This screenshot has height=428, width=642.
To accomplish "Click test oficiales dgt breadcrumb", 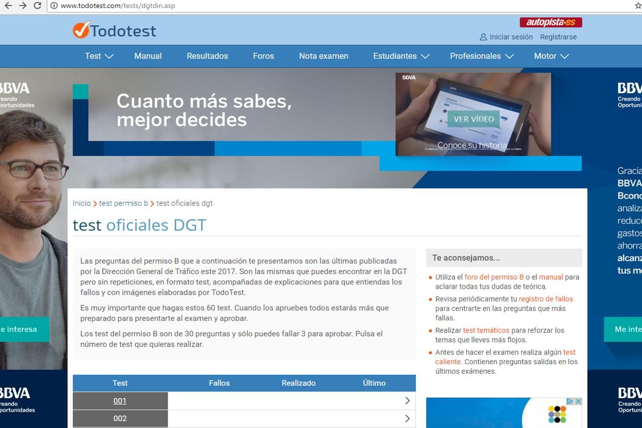I will (184, 203).
